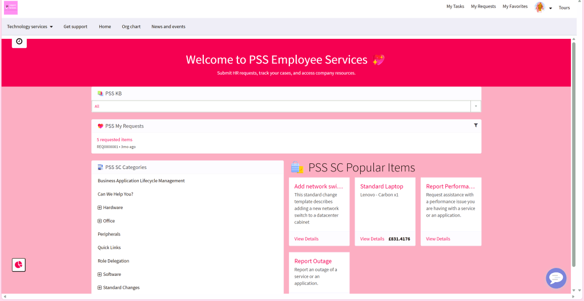Click the PSS My Requests heart icon
584x301 pixels.
point(100,126)
